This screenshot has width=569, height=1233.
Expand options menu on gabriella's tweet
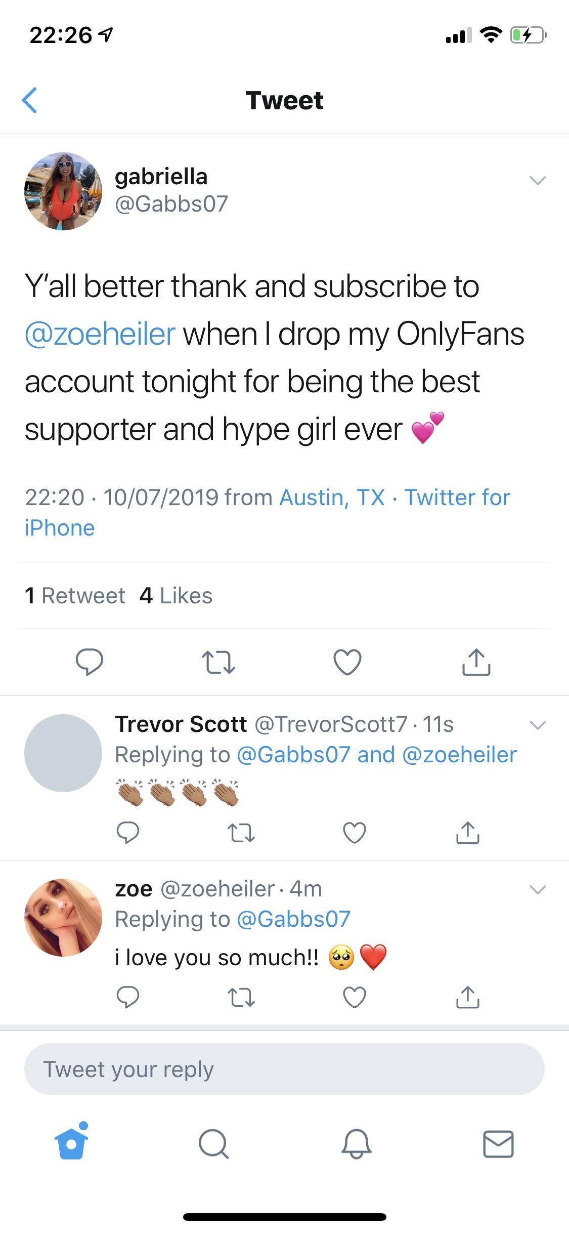539,179
